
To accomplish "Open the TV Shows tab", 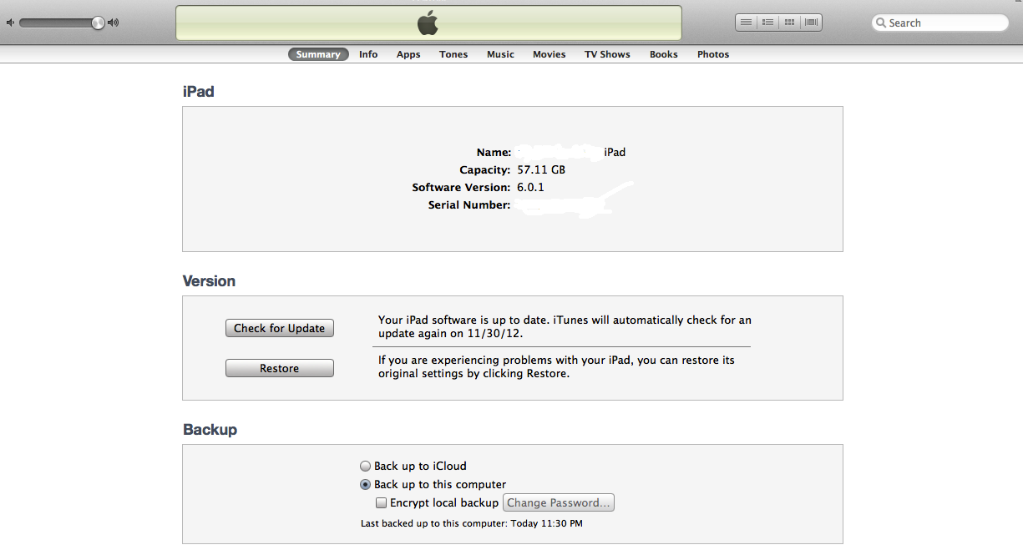I will (607, 54).
